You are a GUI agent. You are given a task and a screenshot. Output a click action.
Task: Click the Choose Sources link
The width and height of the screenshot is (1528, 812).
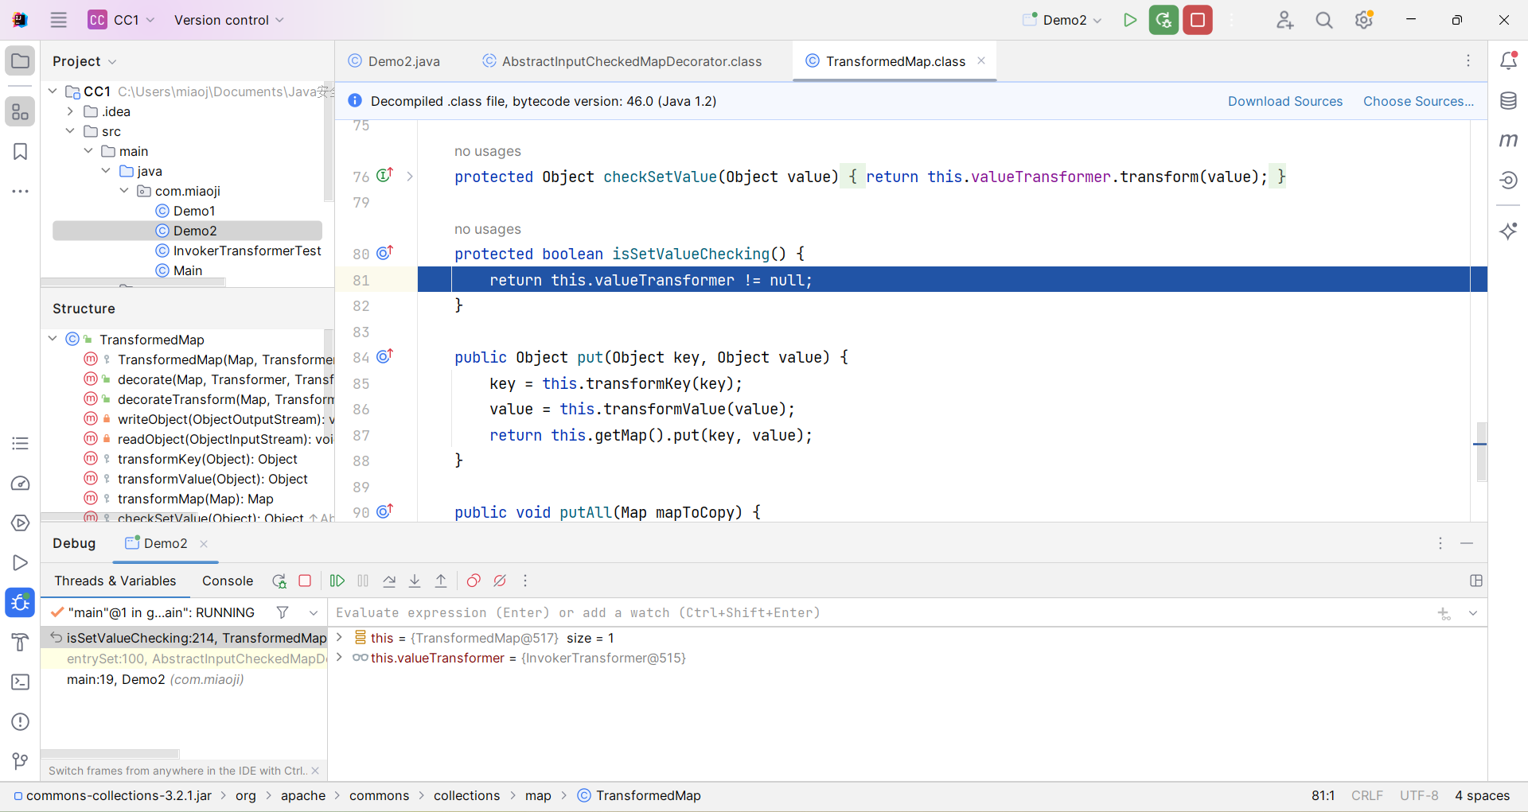click(x=1418, y=101)
